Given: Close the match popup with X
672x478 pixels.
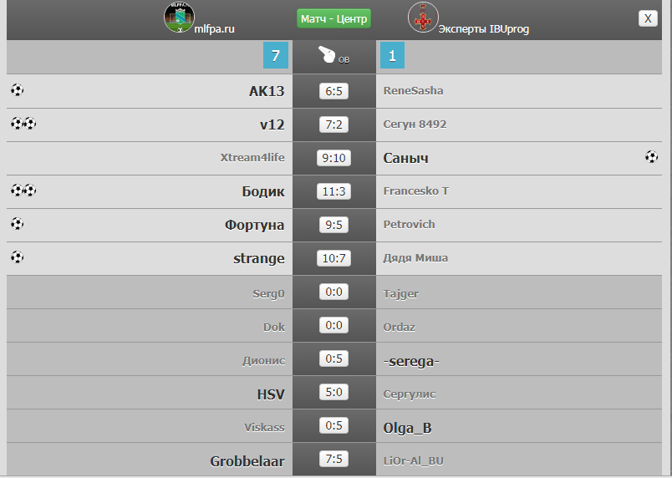Looking at the screenshot, I should coord(648,18).
